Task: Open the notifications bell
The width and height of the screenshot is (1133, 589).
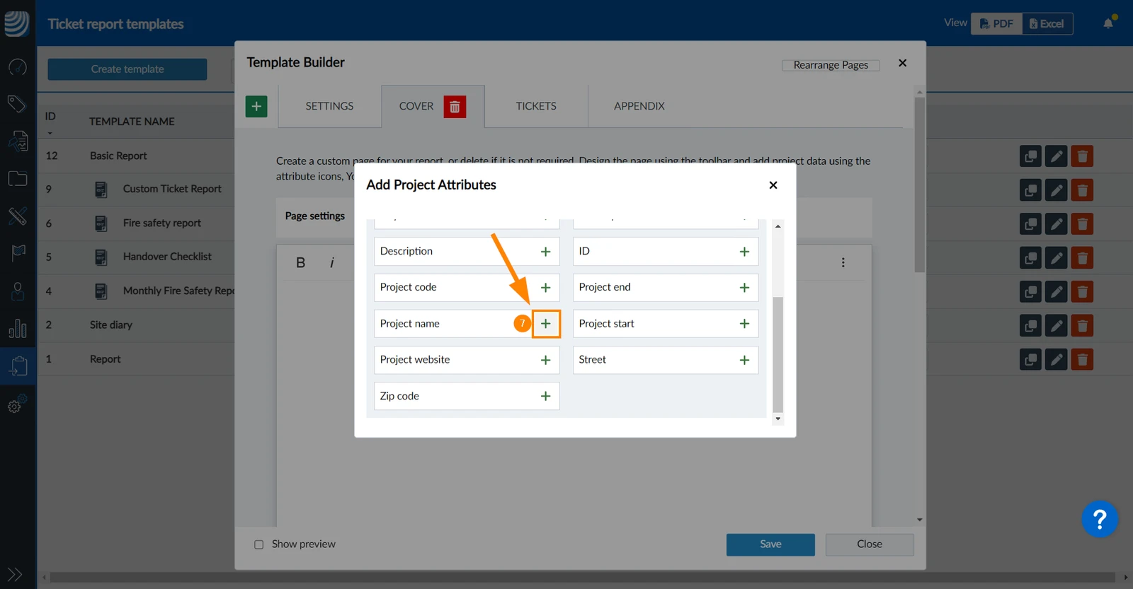Action: pyautogui.click(x=1108, y=23)
